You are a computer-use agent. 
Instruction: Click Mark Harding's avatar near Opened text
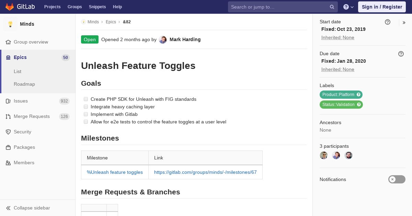click(x=163, y=40)
